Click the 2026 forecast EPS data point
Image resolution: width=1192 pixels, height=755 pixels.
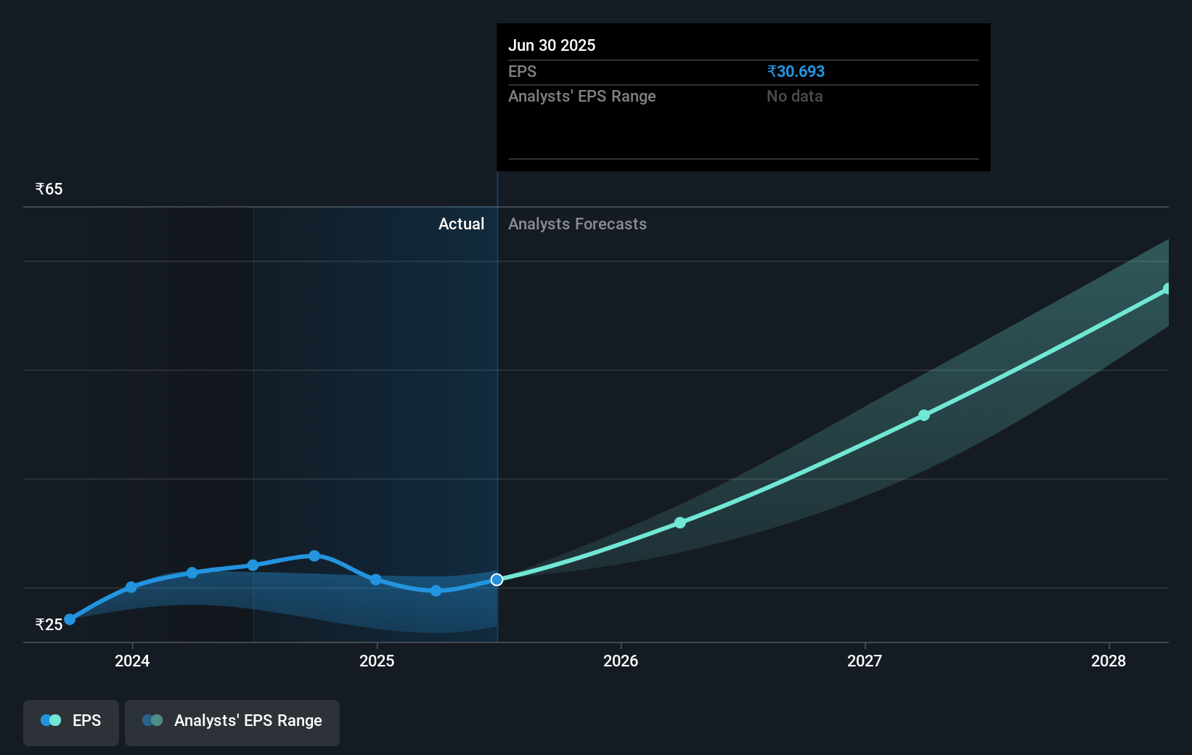pos(679,523)
